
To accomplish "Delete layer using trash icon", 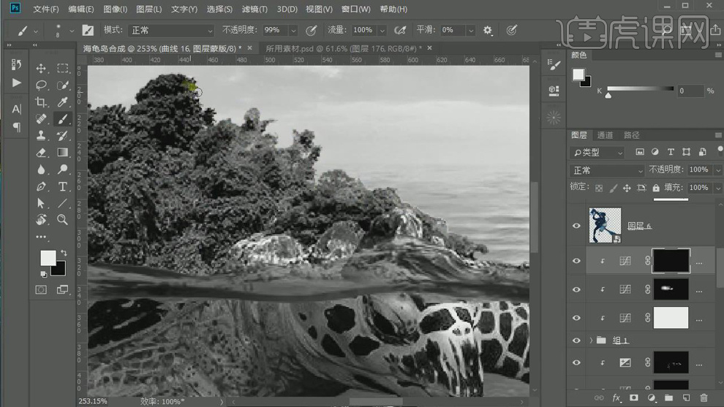I will 704,398.
